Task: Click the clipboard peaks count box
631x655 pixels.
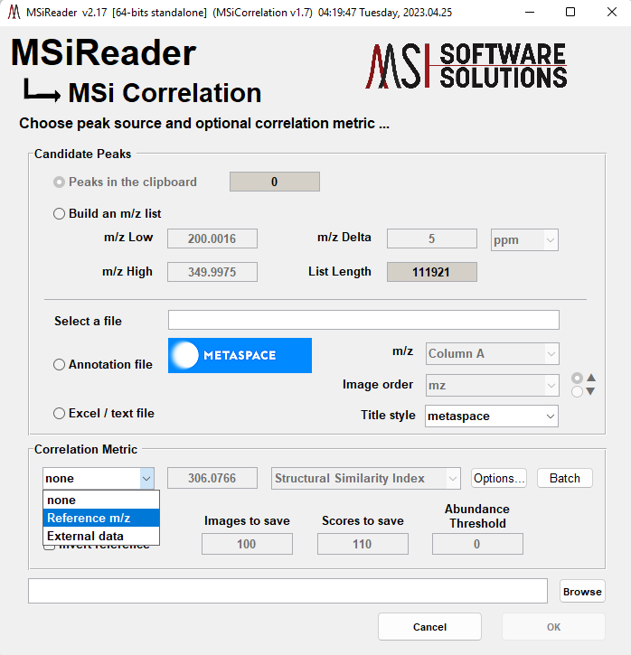Action: click(x=275, y=182)
